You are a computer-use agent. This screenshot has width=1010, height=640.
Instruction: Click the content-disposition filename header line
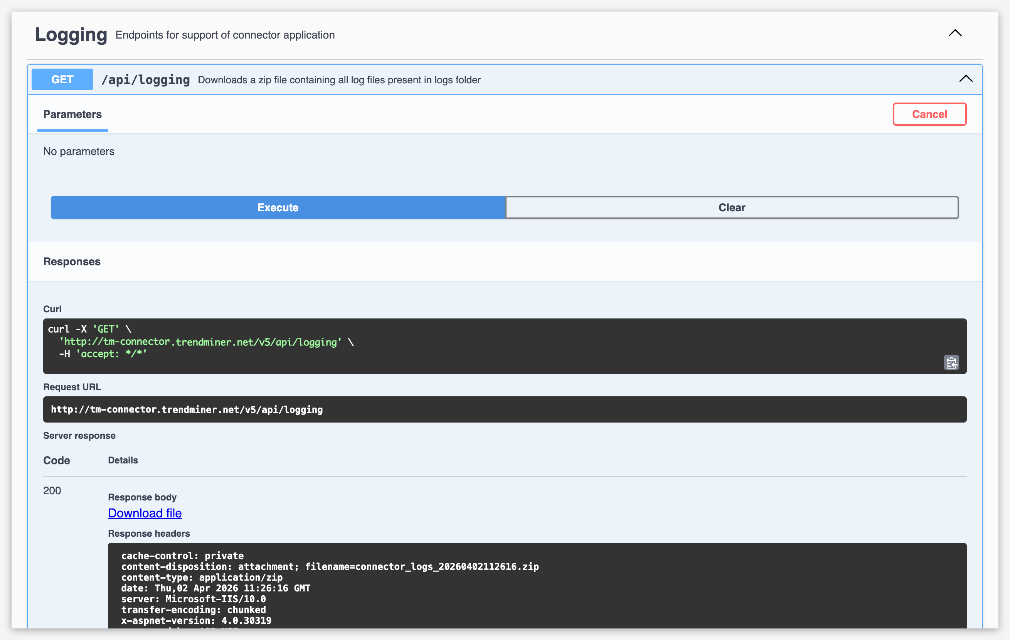[x=330, y=567]
